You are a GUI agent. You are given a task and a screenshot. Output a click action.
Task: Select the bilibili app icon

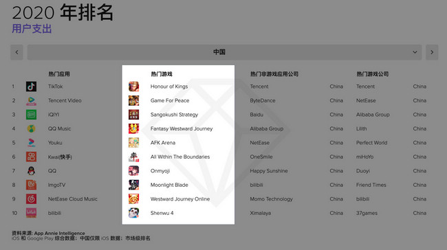point(31,213)
